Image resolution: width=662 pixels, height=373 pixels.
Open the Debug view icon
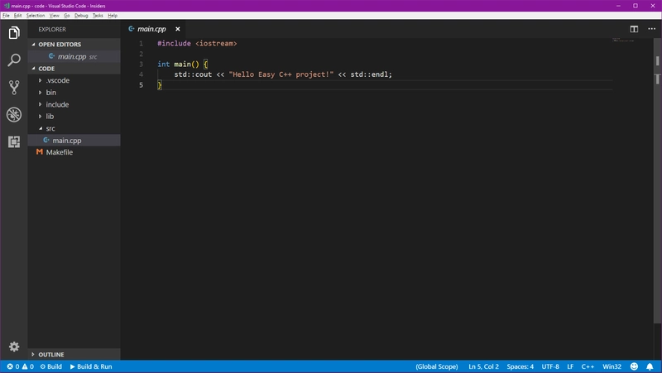[x=13, y=114]
